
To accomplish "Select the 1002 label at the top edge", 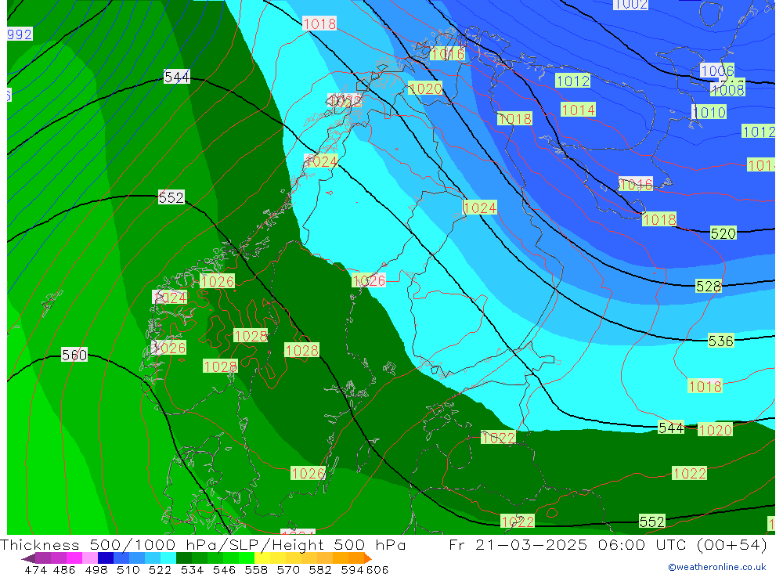I will click(x=630, y=5).
